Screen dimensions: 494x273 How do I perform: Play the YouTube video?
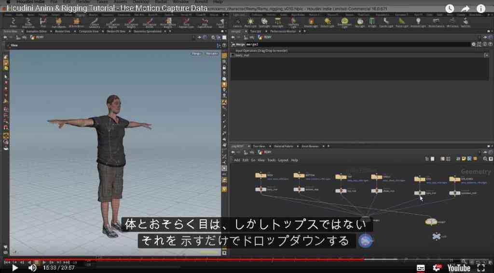[x=15, y=268]
